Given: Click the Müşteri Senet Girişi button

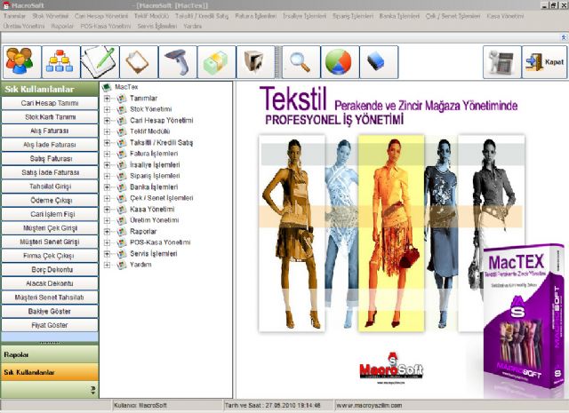Looking at the screenshot, I should pyautogui.click(x=50, y=242).
